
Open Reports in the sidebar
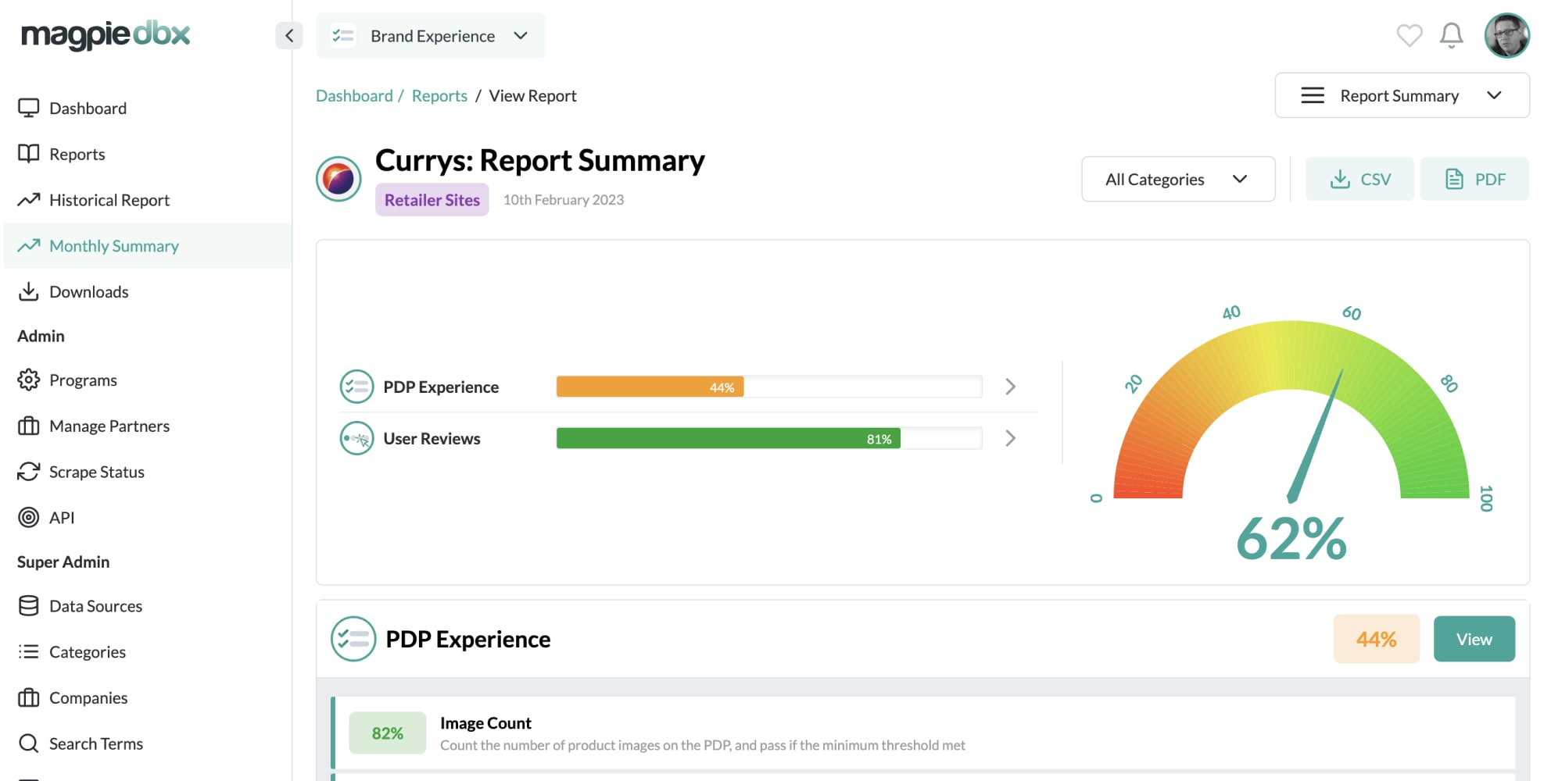[x=148, y=154]
